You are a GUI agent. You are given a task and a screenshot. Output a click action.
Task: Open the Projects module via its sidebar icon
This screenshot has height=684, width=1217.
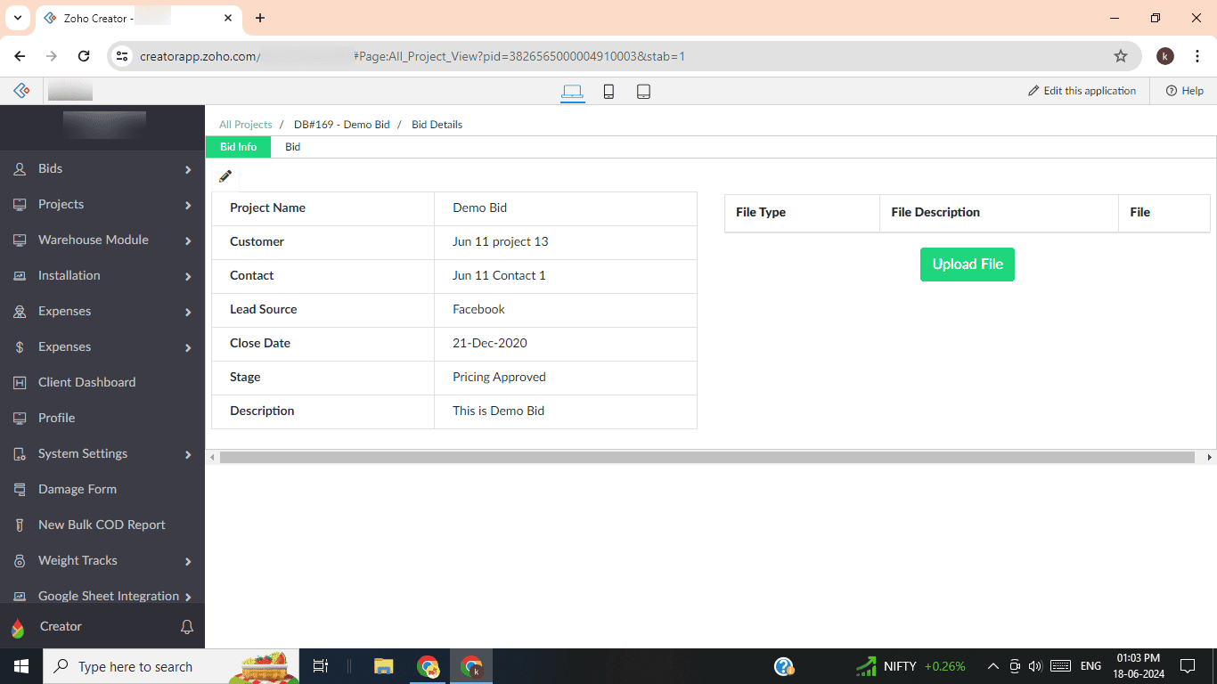click(x=19, y=204)
